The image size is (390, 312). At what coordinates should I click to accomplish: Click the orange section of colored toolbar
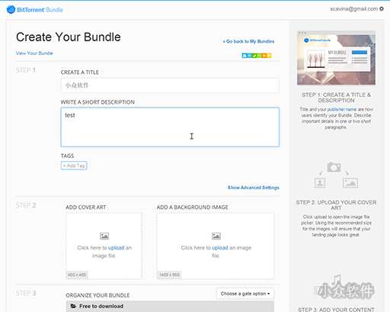264,56
